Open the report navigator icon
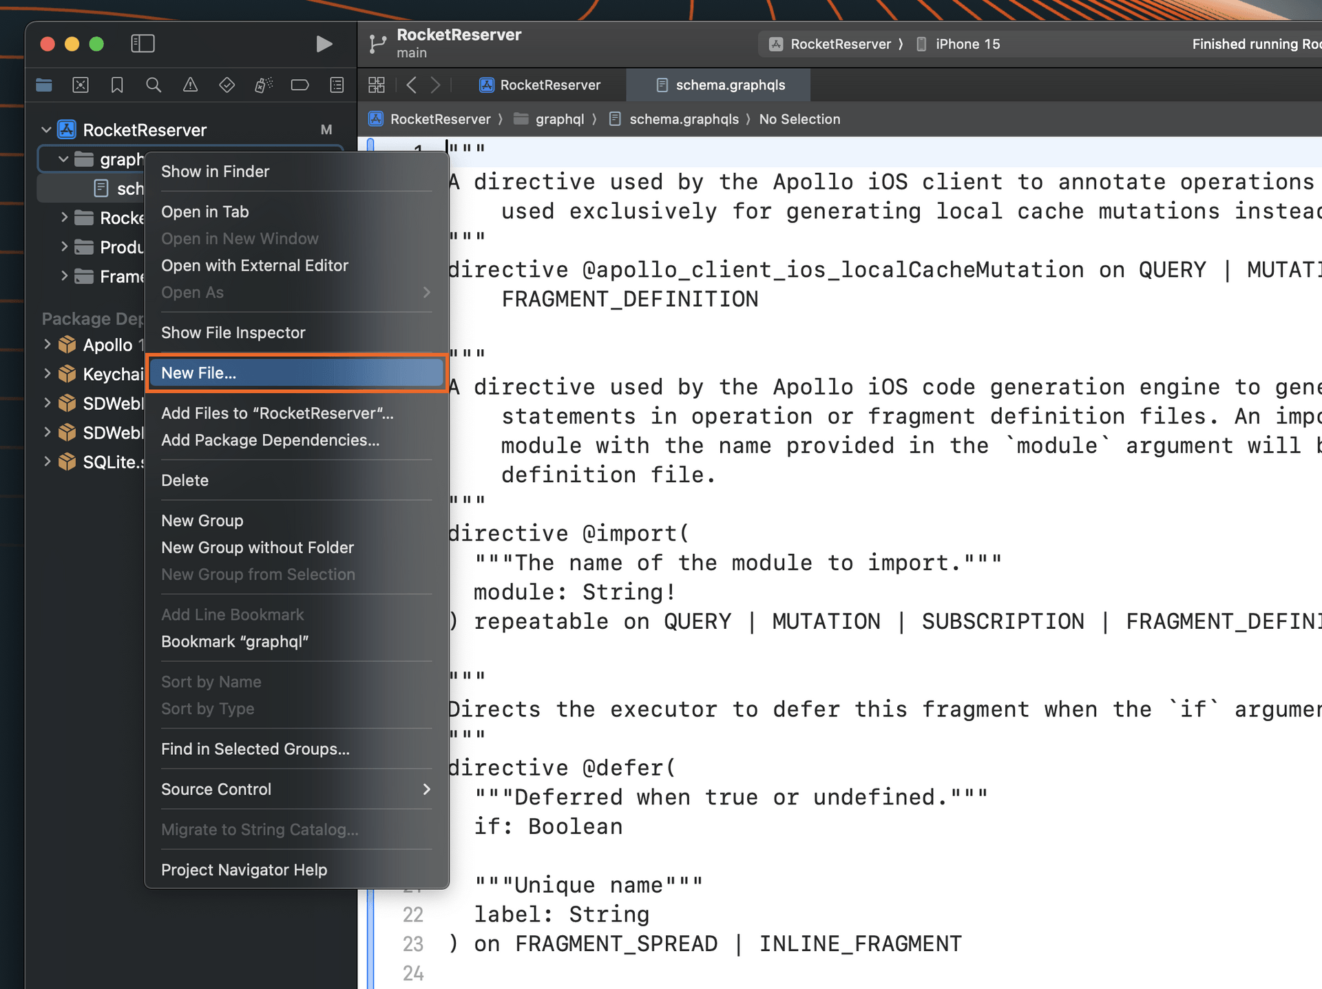1322x989 pixels. (x=337, y=85)
